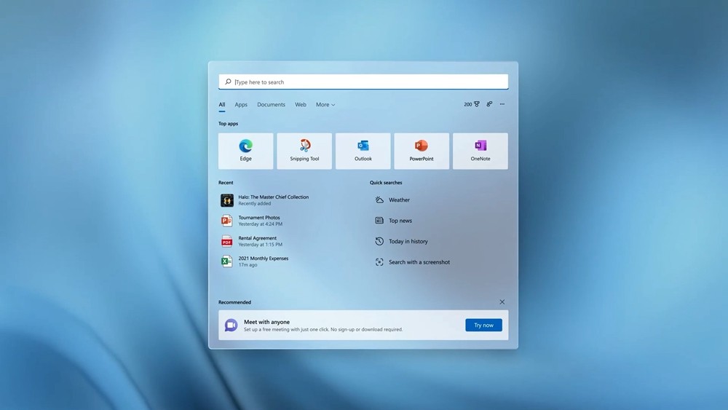The image size is (728, 410).
Task: Run the Weather quick search
Action: click(x=399, y=200)
